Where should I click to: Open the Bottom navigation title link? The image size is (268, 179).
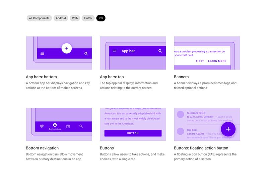click(42, 148)
